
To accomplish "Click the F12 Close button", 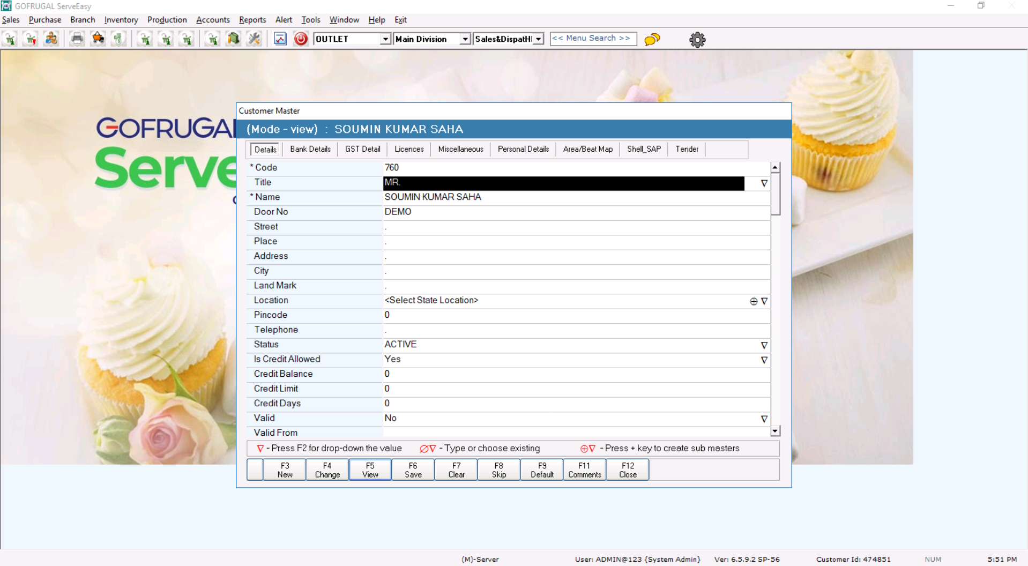I will coord(627,470).
